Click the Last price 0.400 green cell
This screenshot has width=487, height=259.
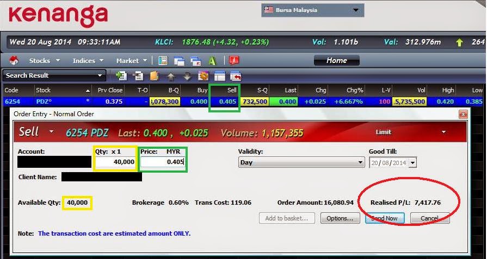click(283, 102)
